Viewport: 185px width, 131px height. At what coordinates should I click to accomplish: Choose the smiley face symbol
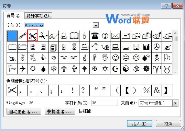point(115,58)
